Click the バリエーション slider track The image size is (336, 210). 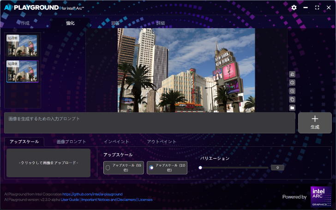click(234, 168)
